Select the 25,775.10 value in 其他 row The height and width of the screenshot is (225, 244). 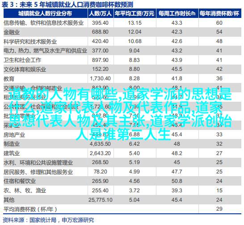(101, 200)
